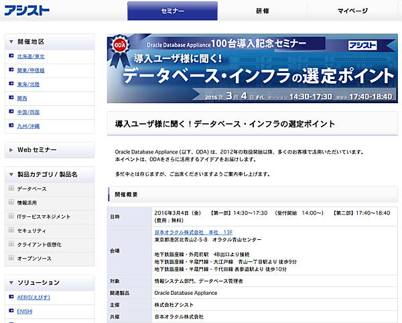402x323 pixels.
Task: Collapse the ソリューション section
Action: pyautogui.click(x=11, y=283)
